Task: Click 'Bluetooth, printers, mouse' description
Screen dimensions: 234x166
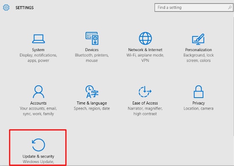Action: (x=92, y=58)
